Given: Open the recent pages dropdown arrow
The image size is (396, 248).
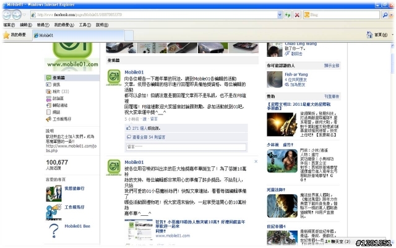Looking at the screenshot, I should coord(25,15).
